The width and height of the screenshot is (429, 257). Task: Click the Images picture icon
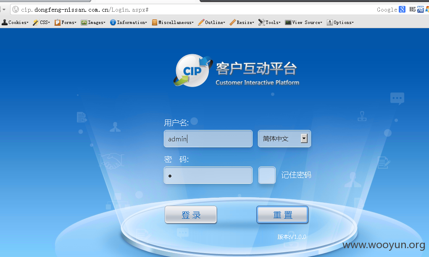pyautogui.click(x=84, y=22)
